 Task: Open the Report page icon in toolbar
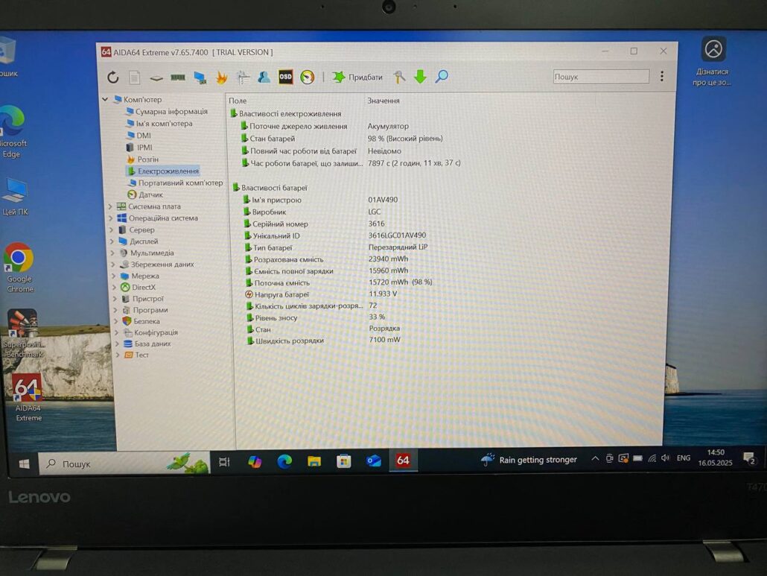[x=135, y=77]
